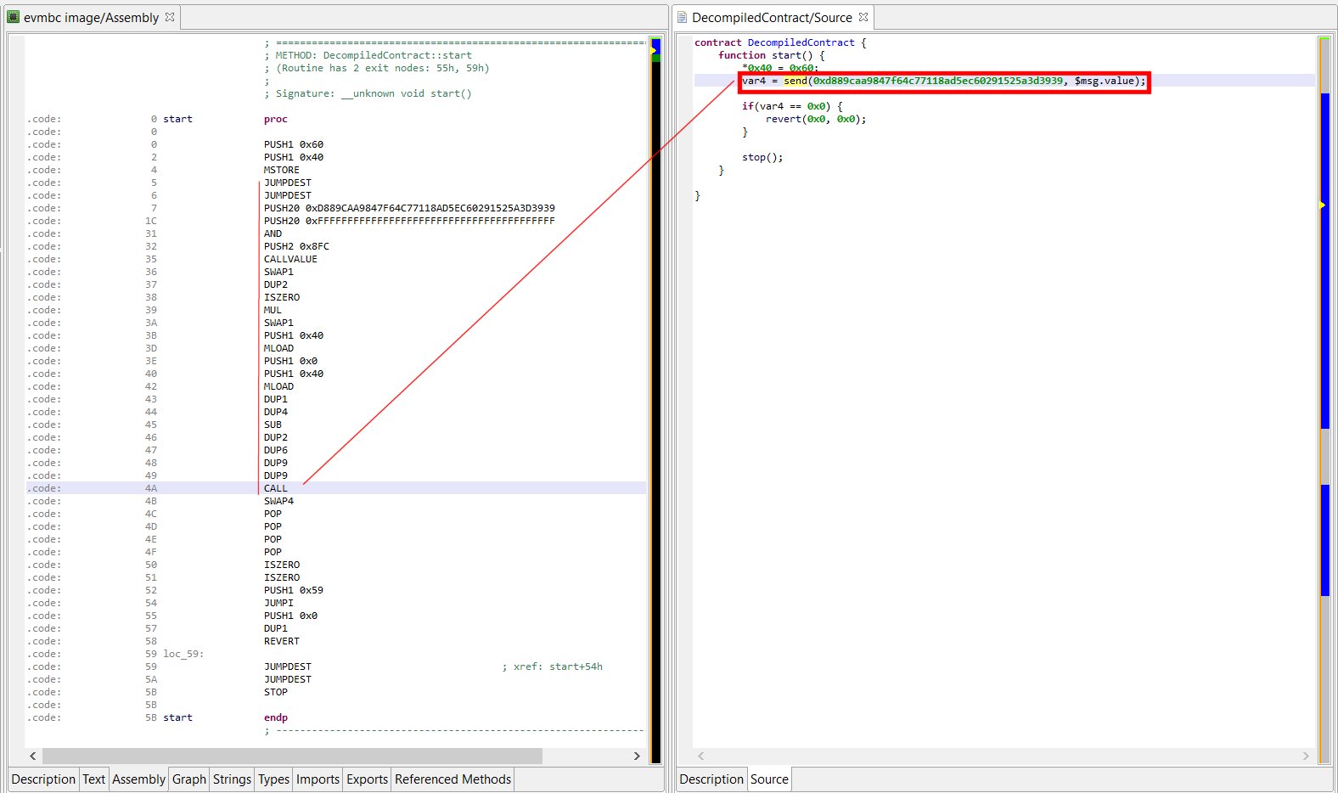1338x793 pixels.
Task: Click the loc_59: label
Action: click(183, 654)
